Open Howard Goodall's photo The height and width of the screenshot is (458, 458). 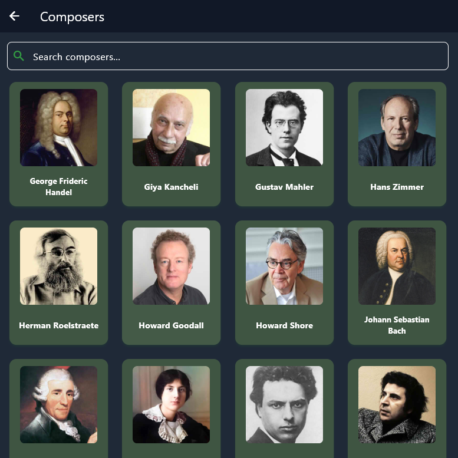point(171,266)
